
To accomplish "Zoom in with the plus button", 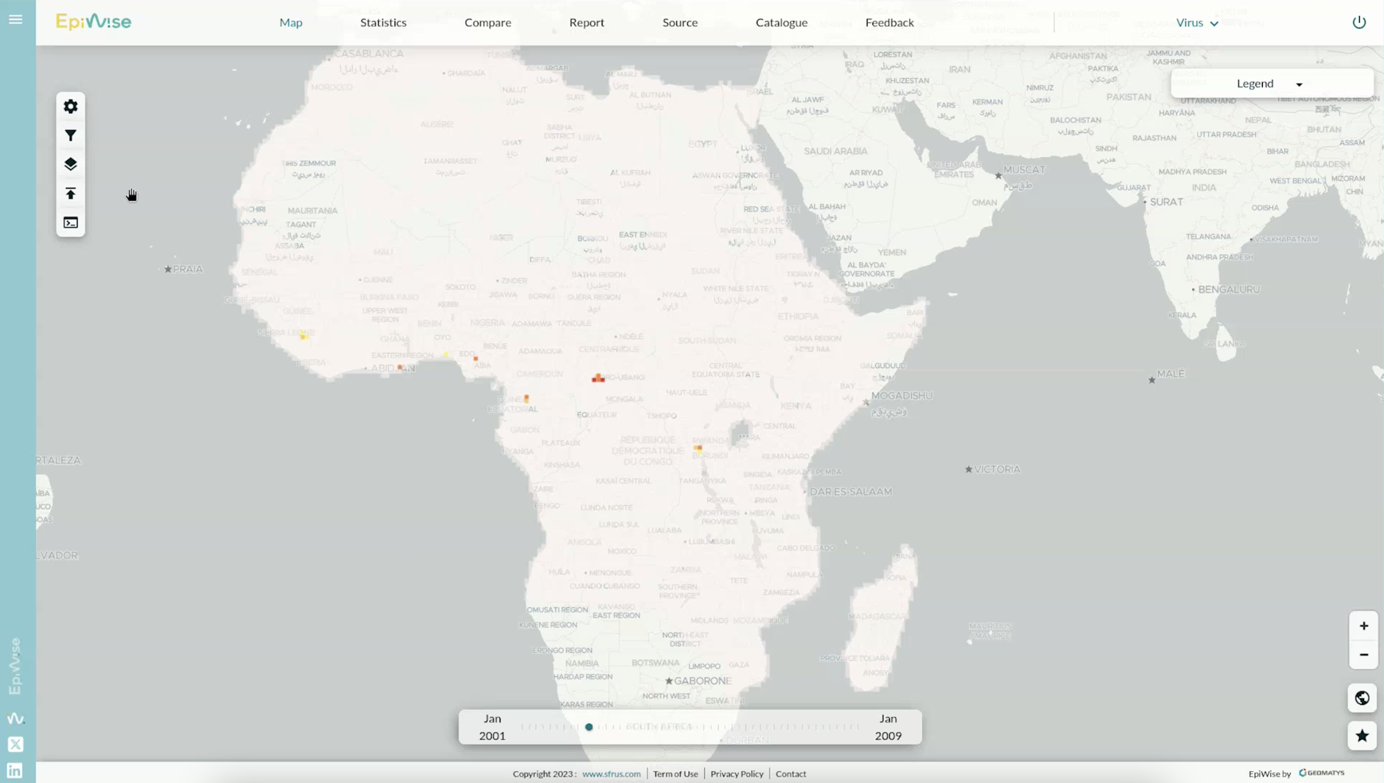I will point(1363,626).
